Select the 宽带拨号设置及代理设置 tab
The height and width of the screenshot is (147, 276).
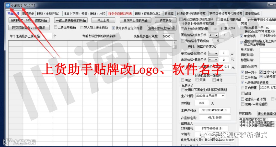[x=226, y=14]
